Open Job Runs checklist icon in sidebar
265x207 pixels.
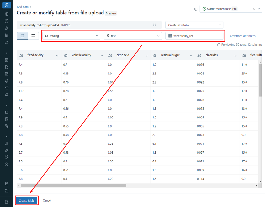[x=7, y=112]
